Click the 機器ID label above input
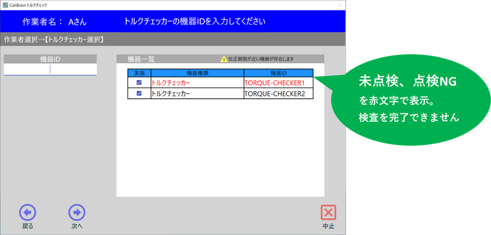The image size is (491, 235). click(x=50, y=59)
